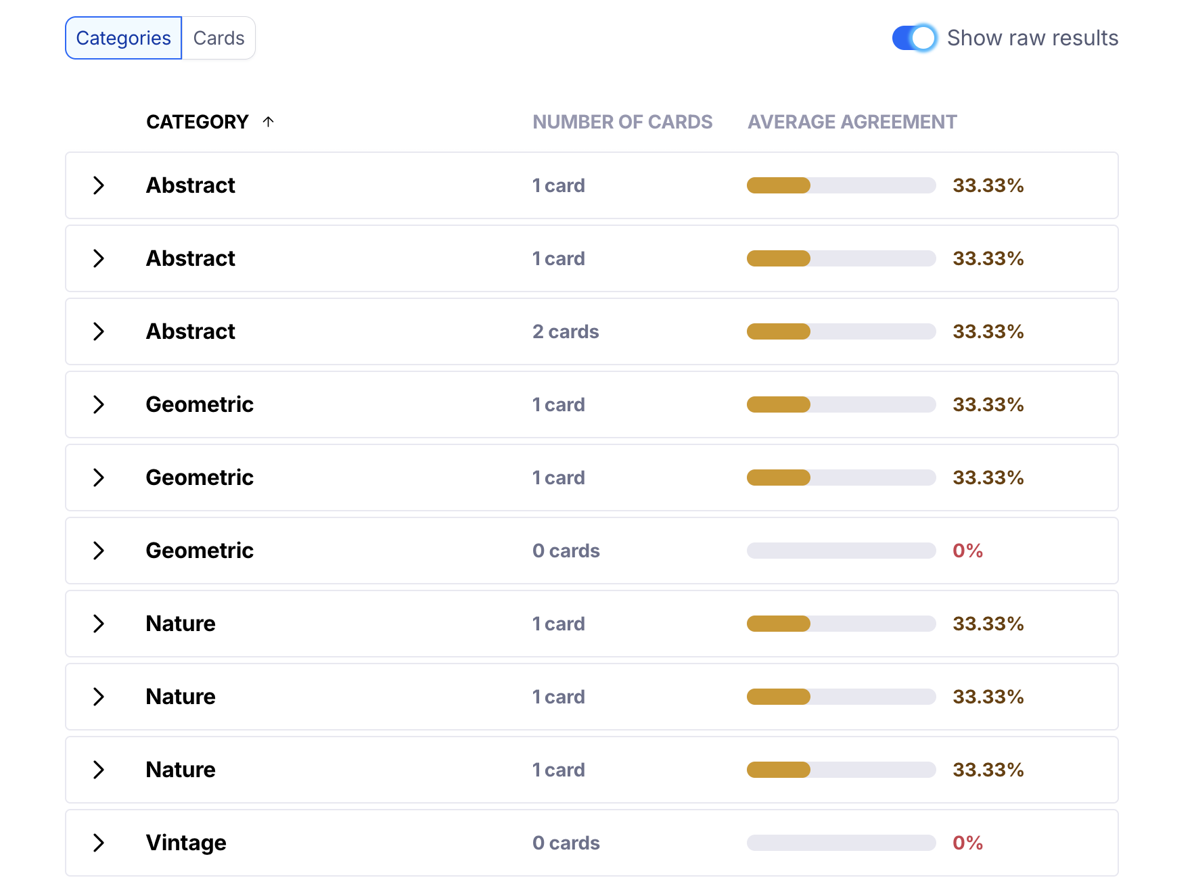Click the '2 cards' count text

(566, 331)
